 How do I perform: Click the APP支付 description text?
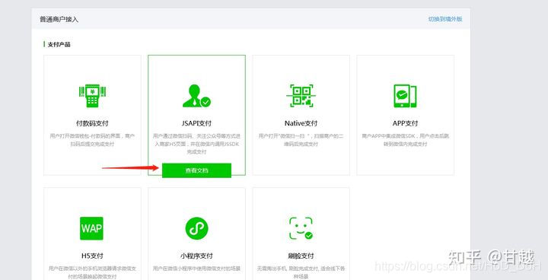405,140
